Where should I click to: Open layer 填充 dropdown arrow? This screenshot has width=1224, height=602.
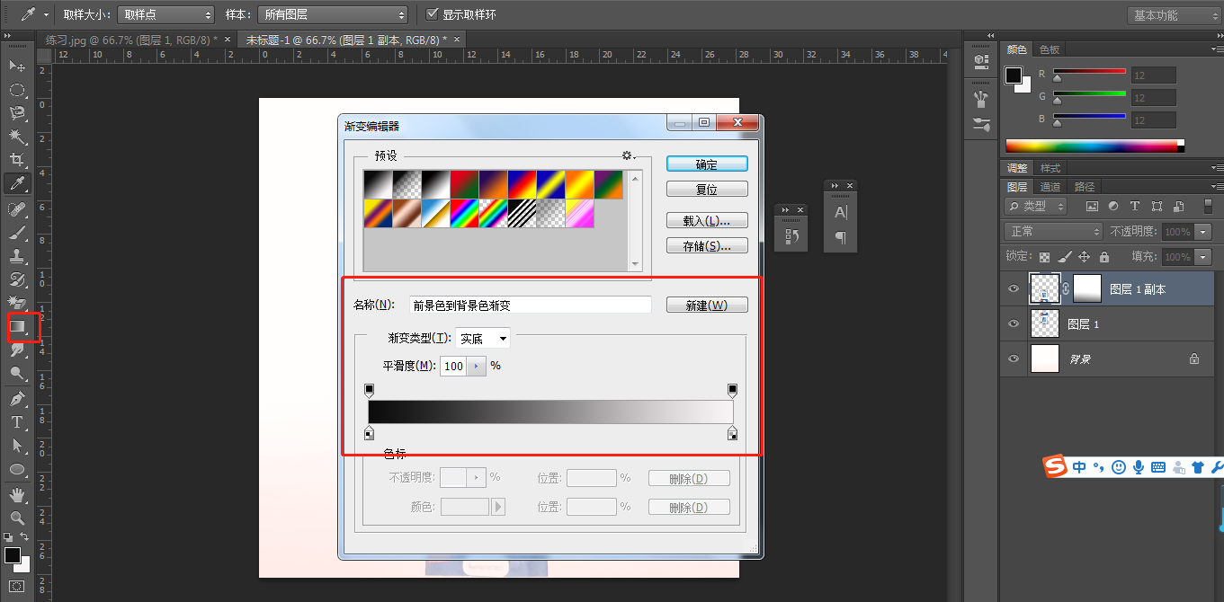[1203, 257]
